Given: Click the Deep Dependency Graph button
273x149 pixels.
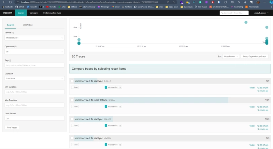Looking at the screenshot, I should point(255,56).
